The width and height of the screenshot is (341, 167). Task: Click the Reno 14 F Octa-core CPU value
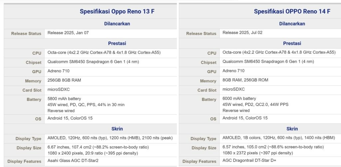click(279, 52)
